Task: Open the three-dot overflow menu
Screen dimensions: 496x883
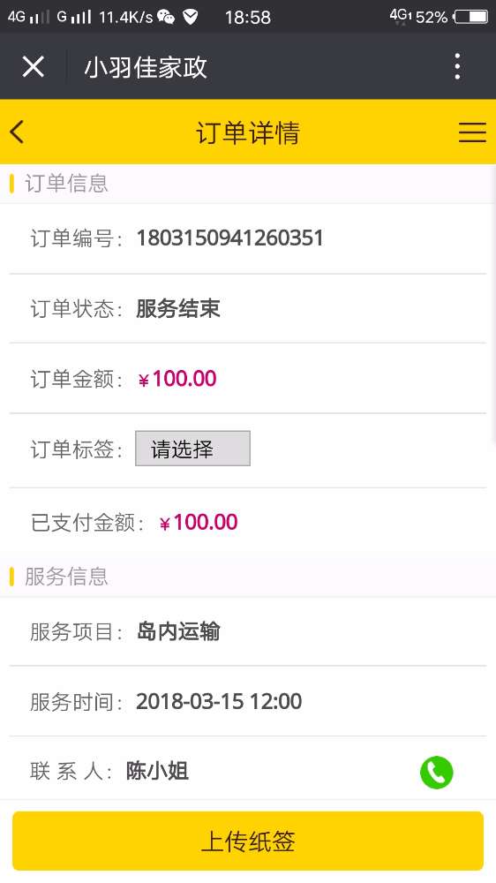Action: pos(457,66)
